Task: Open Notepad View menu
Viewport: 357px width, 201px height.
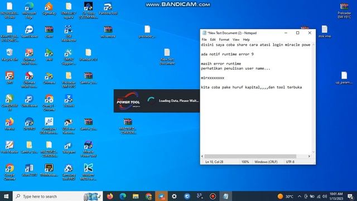Action: [236, 40]
